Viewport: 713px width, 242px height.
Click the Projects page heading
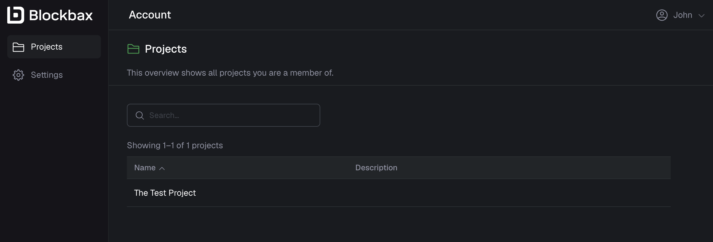click(166, 49)
